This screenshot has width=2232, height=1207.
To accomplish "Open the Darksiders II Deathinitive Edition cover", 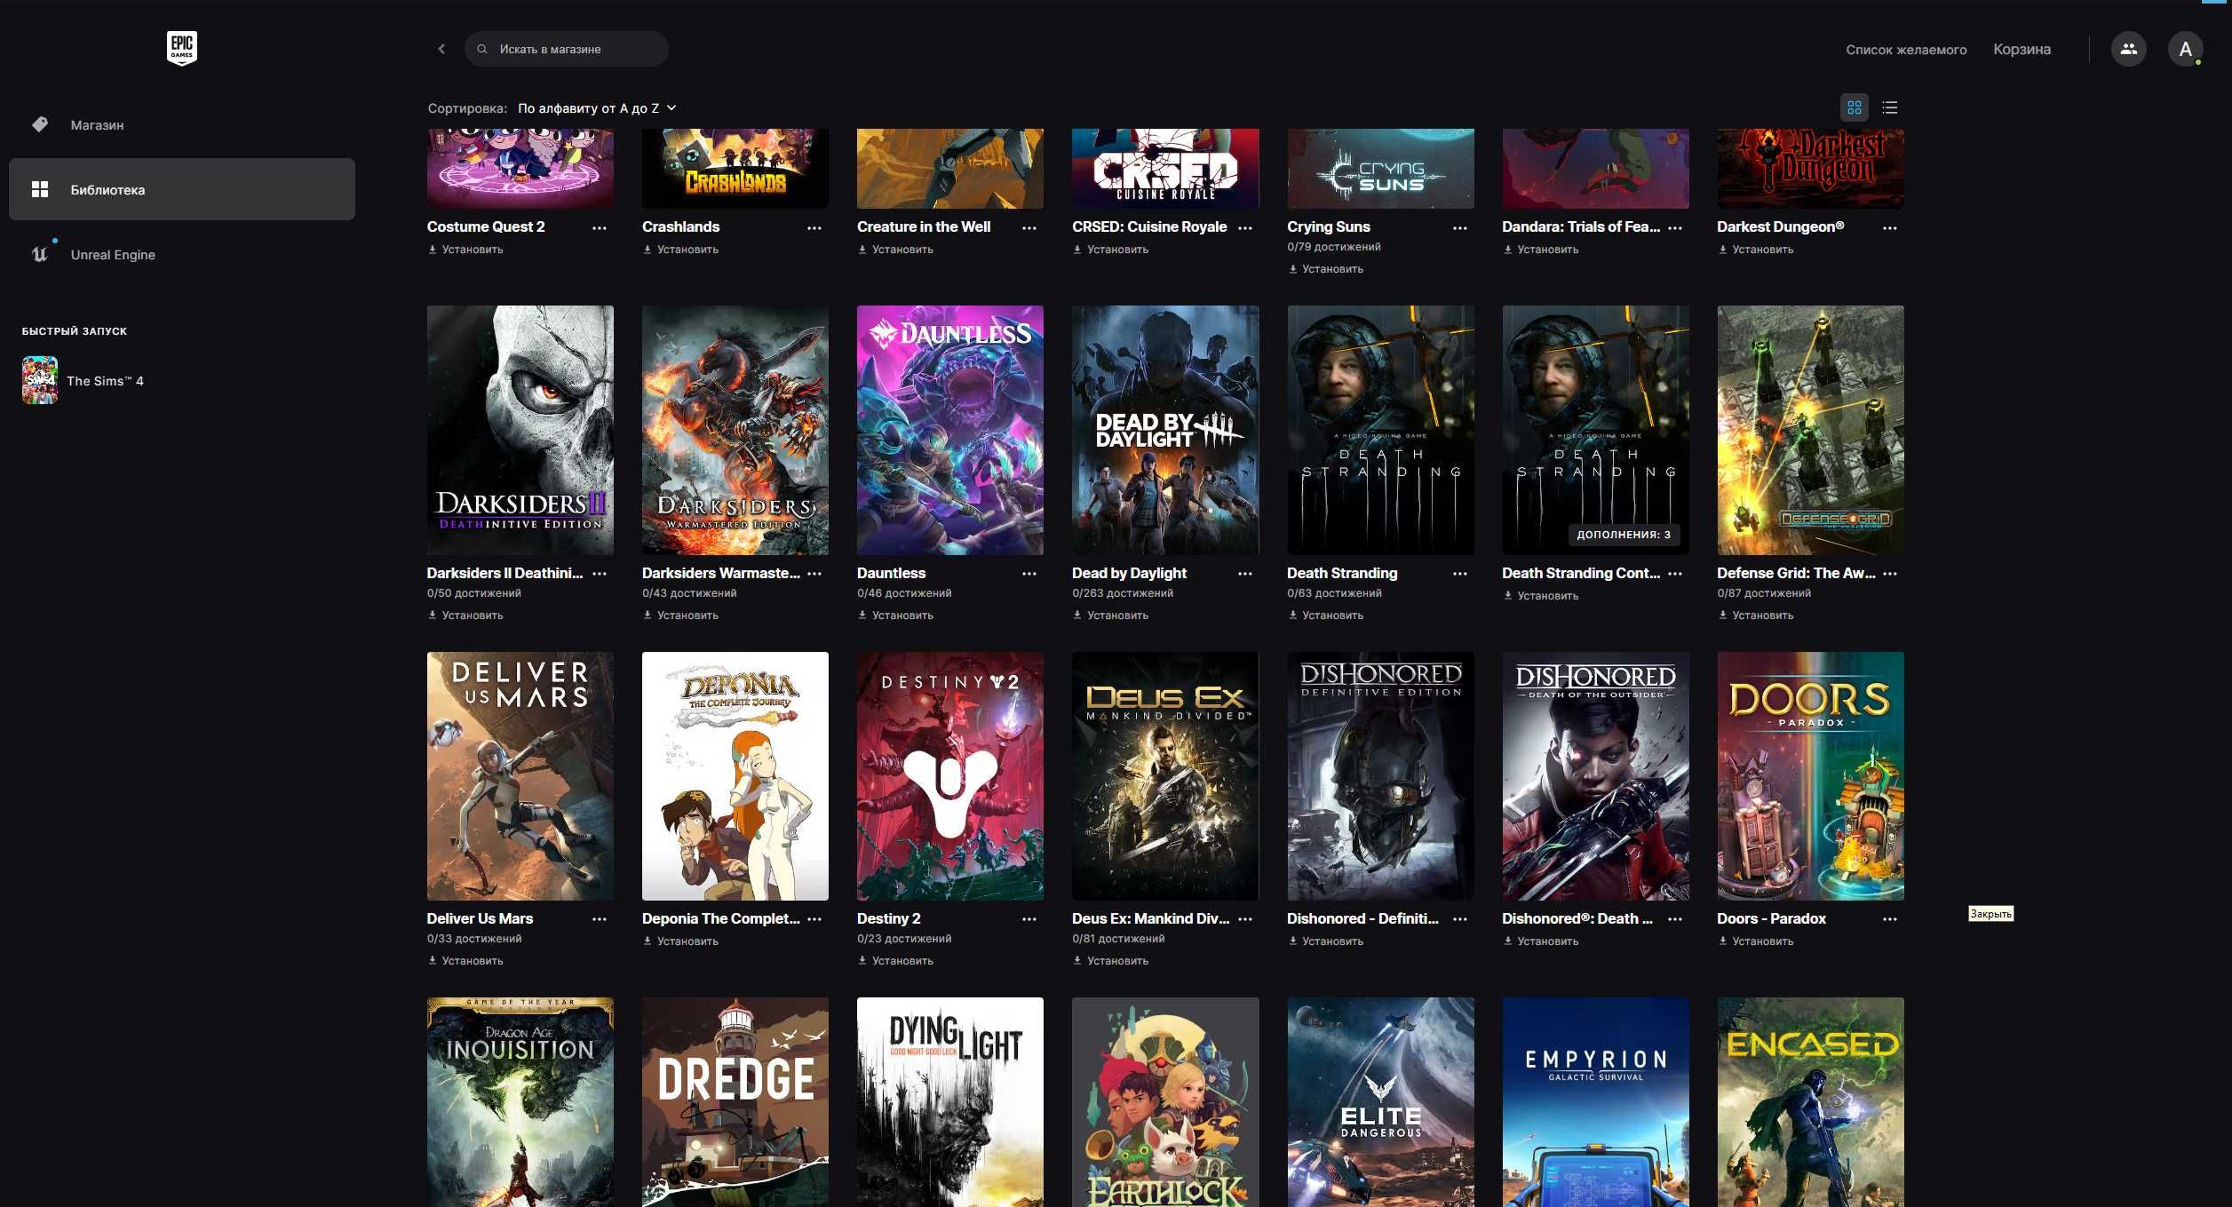I will click(520, 430).
